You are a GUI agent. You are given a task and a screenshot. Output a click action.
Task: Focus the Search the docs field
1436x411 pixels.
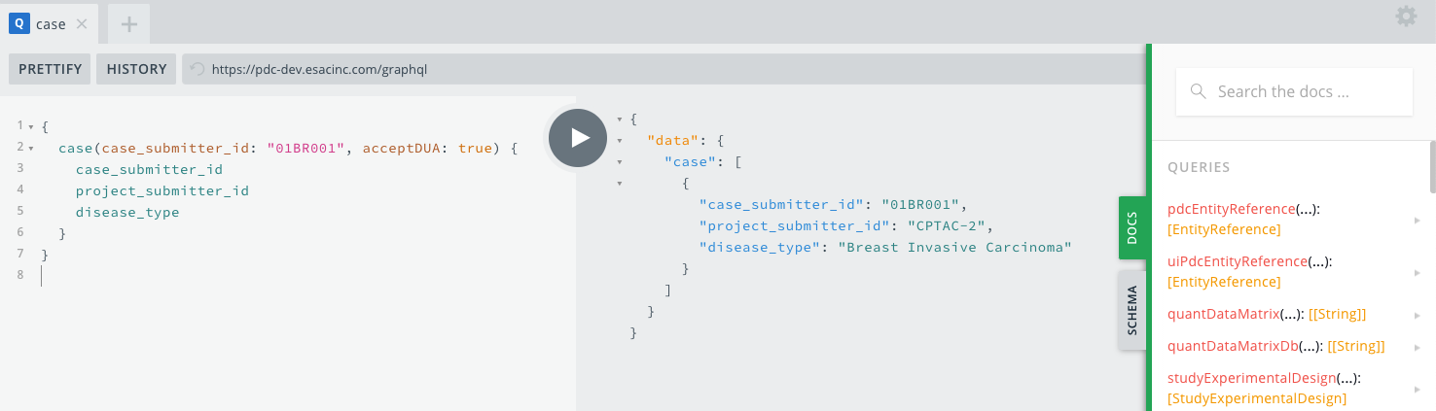1304,91
